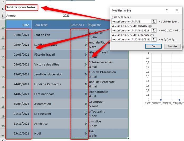184x141 pixels.
Task: Click the Nom de la série input field
Action: tap(131, 21)
